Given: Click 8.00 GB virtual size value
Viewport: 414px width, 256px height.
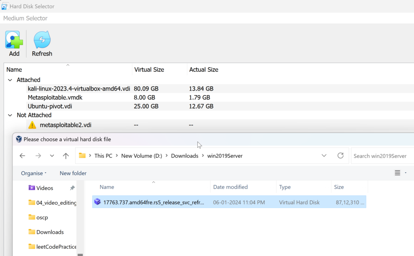Looking at the screenshot, I should click(144, 97).
